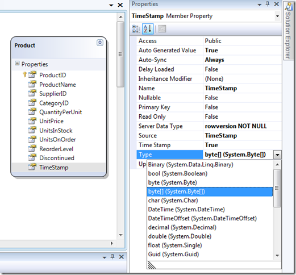Select double (System.Double) type
Viewport: 296px width, 275px height.
coord(210,236)
